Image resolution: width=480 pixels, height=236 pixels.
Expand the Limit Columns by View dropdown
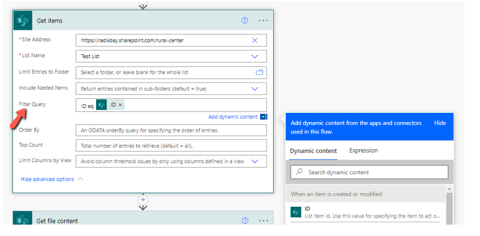coord(255,162)
